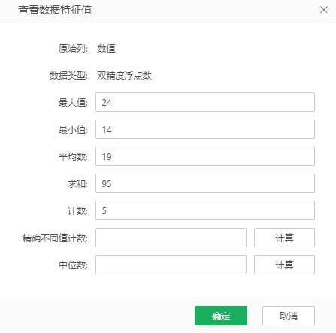
Task: Close the 查看数据特征值 dialog with X
Action: pyautogui.click(x=324, y=10)
